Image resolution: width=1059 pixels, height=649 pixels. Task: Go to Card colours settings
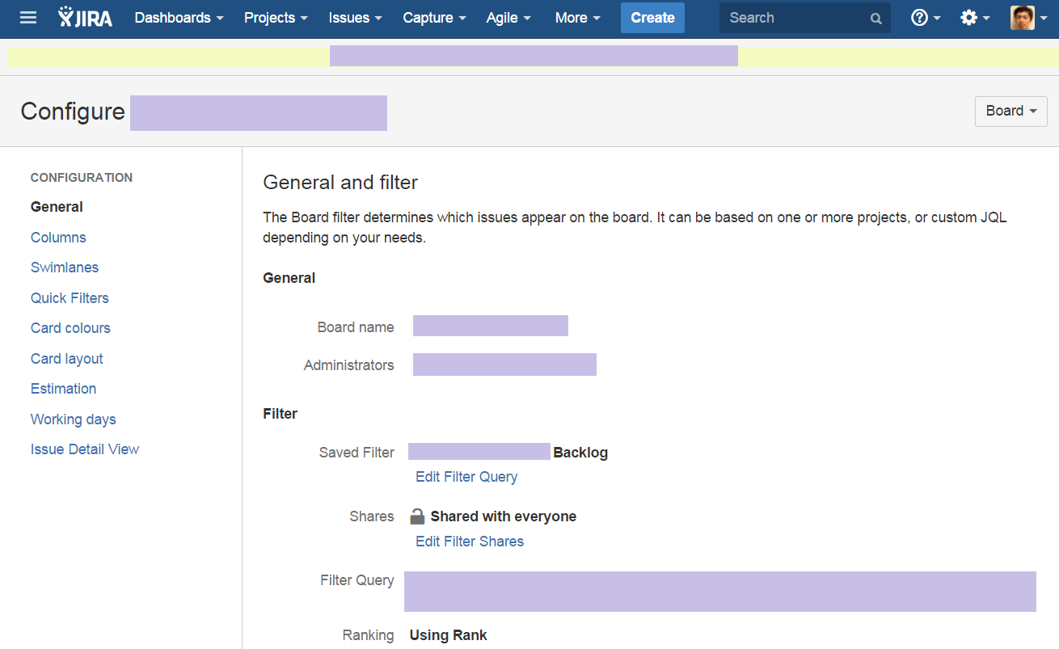pyautogui.click(x=70, y=328)
